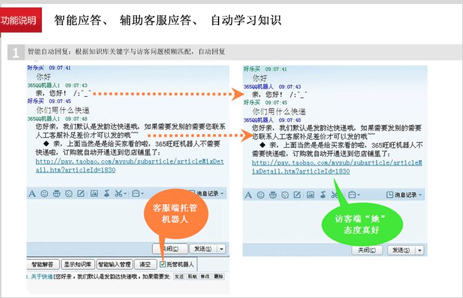Click the 关于快递 knowledge entry title

point(41,276)
